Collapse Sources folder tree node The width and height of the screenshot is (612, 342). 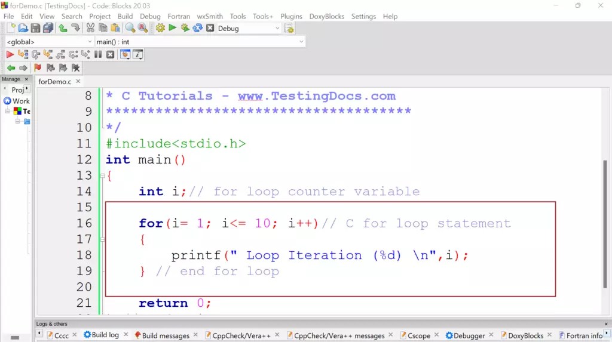[17, 121]
